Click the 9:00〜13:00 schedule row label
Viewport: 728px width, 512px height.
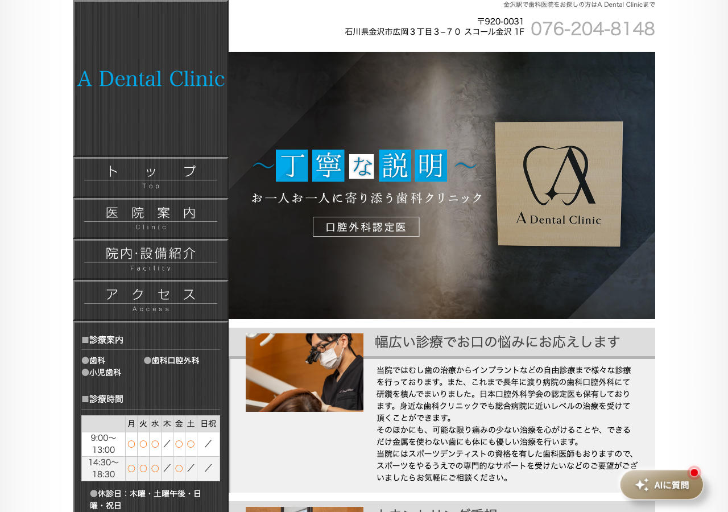click(104, 444)
